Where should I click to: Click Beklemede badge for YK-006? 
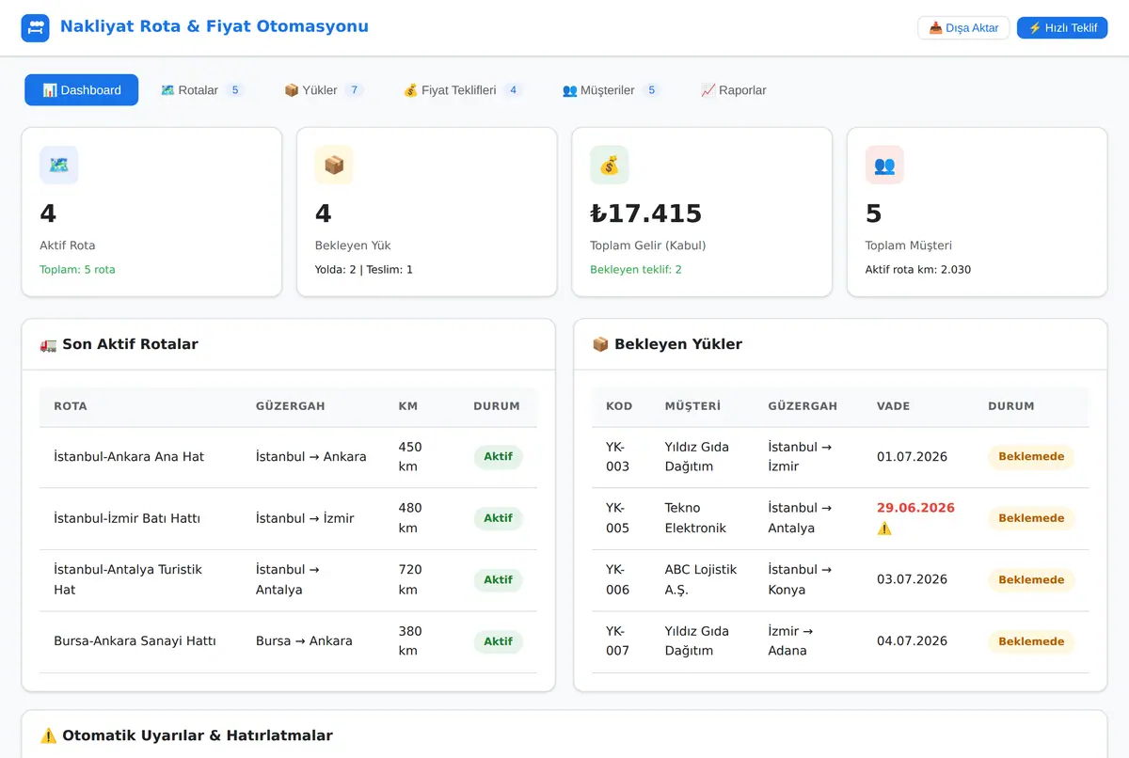[1031, 580]
